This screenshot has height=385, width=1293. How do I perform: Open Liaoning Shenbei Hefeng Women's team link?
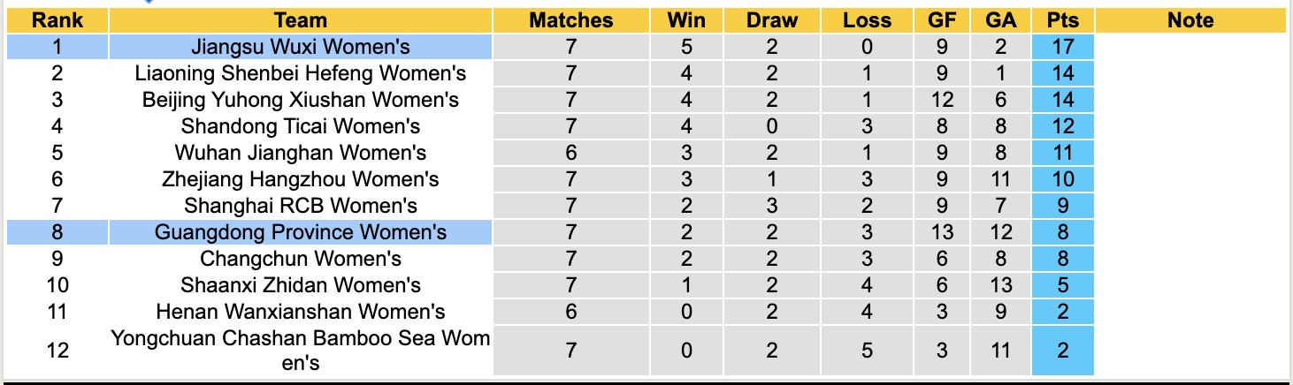pos(301,73)
